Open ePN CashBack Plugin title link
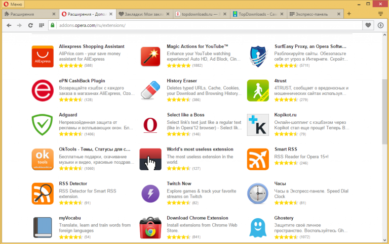This screenshot has width=389, height=244. point(82,81)
